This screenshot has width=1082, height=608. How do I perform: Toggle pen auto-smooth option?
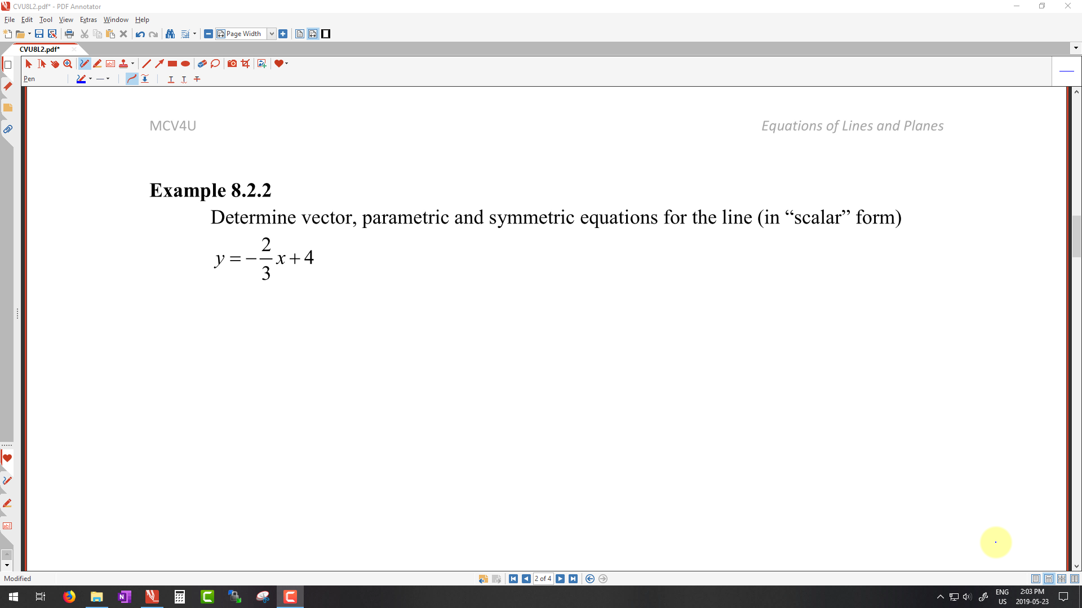pos(132,79)
